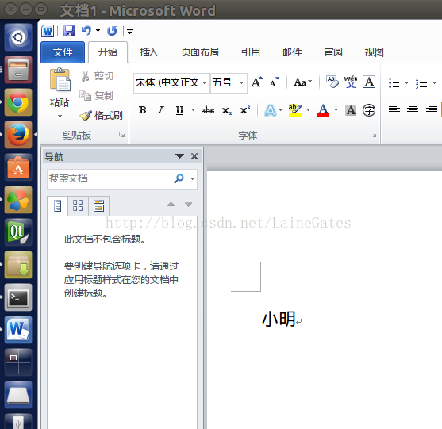Open the font name dropdown 宋体

205,82
